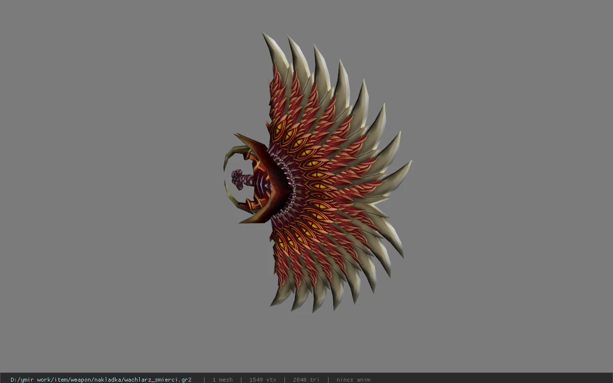Click the '1 mesh' status entry
613x383 pixels.
(x=223, y=380)
